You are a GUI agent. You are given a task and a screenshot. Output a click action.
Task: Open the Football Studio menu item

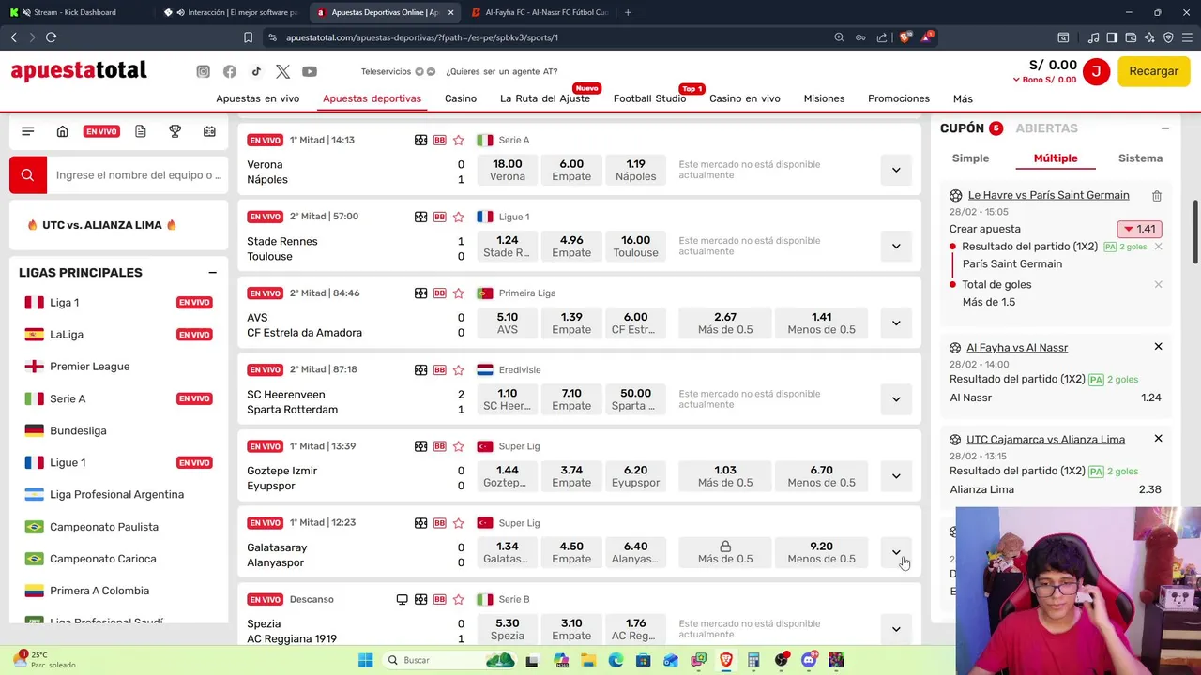pos(649,98)
